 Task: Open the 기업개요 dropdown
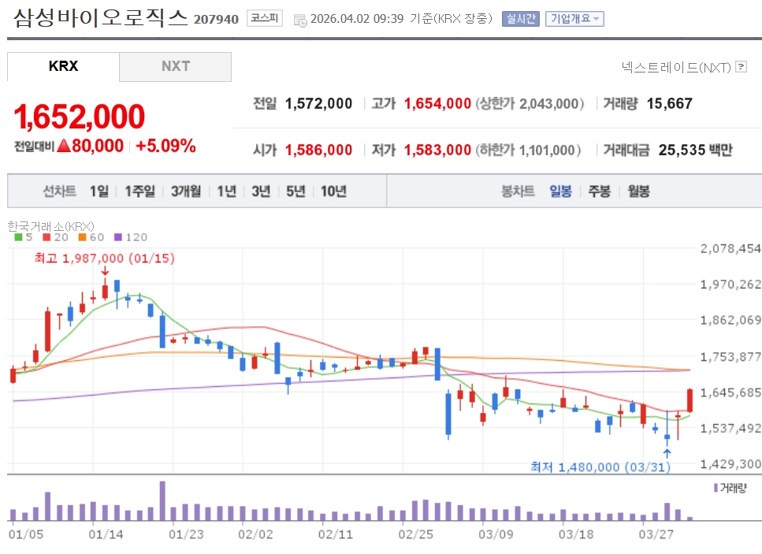(x=574, y=19)
